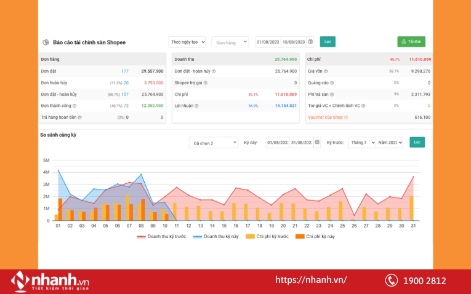The width and height of the screenshot is (471, 294).
Task: Open calendar icon next to 31/08/2023 date
Action: coord(317,142)
